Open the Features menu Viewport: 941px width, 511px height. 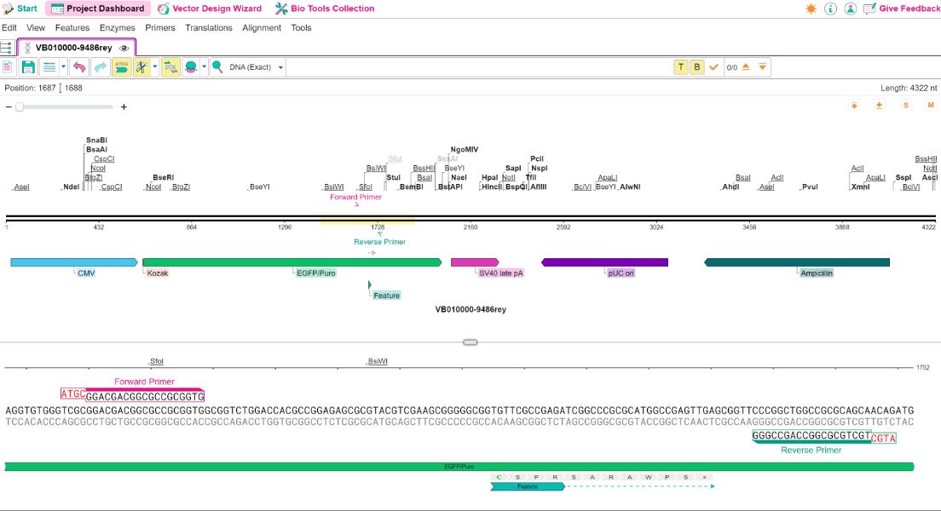click(72, 27)
